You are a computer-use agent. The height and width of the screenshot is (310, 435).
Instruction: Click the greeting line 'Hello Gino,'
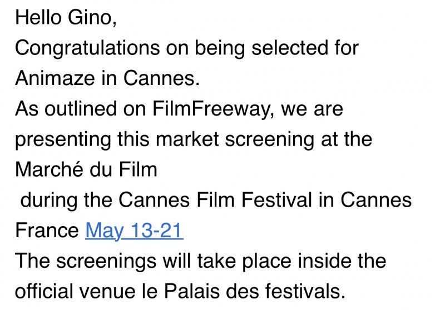66,17
